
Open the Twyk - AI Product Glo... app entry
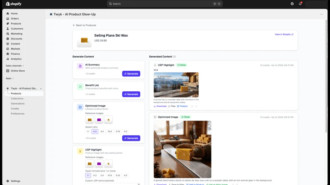point(24,88)
